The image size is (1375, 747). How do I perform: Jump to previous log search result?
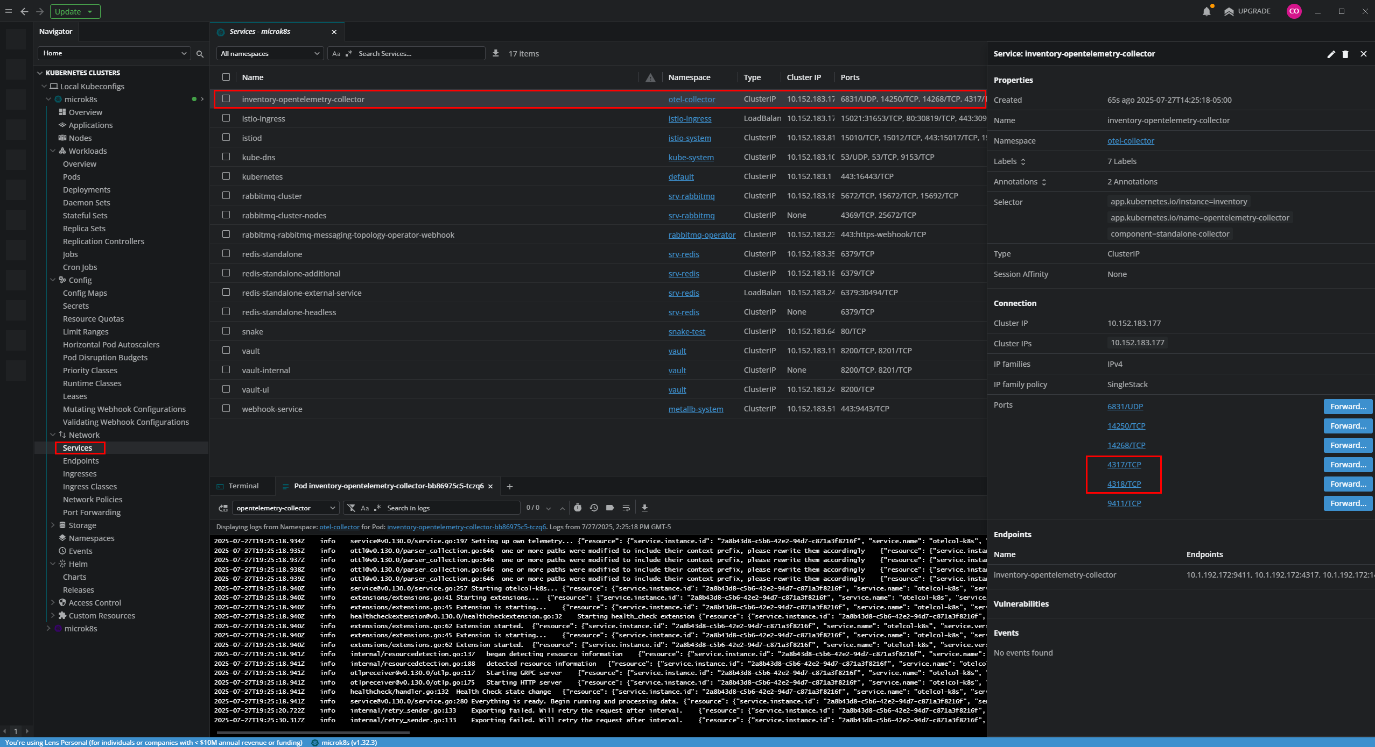pyautogui.click(x=562, y=508)
